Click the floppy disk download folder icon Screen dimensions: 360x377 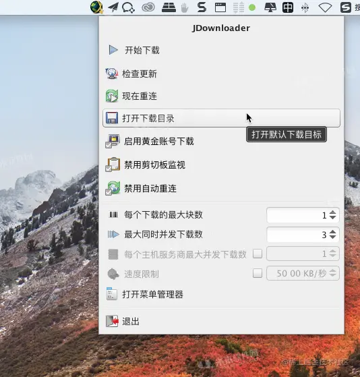[112, 118]
